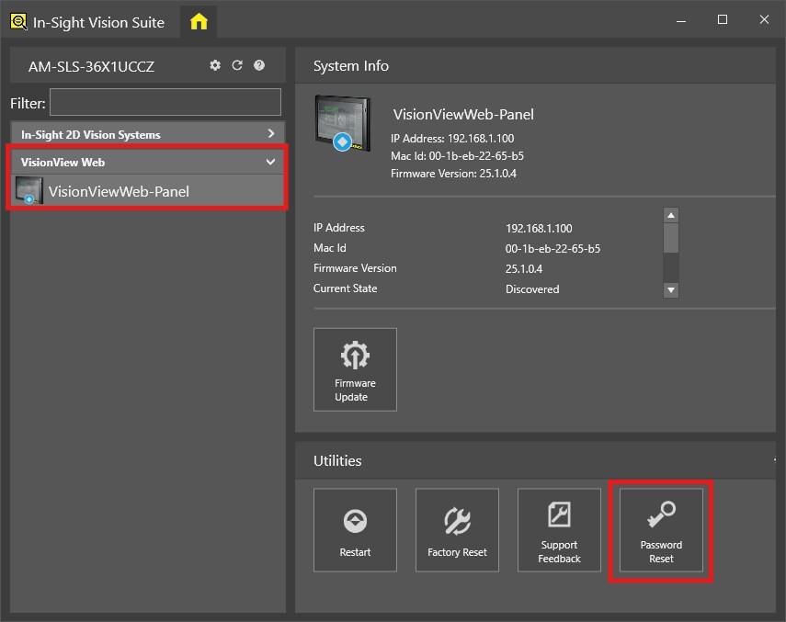
Task: Click the down arrow on the info scrollbar
Action: [x=670, y=291]
